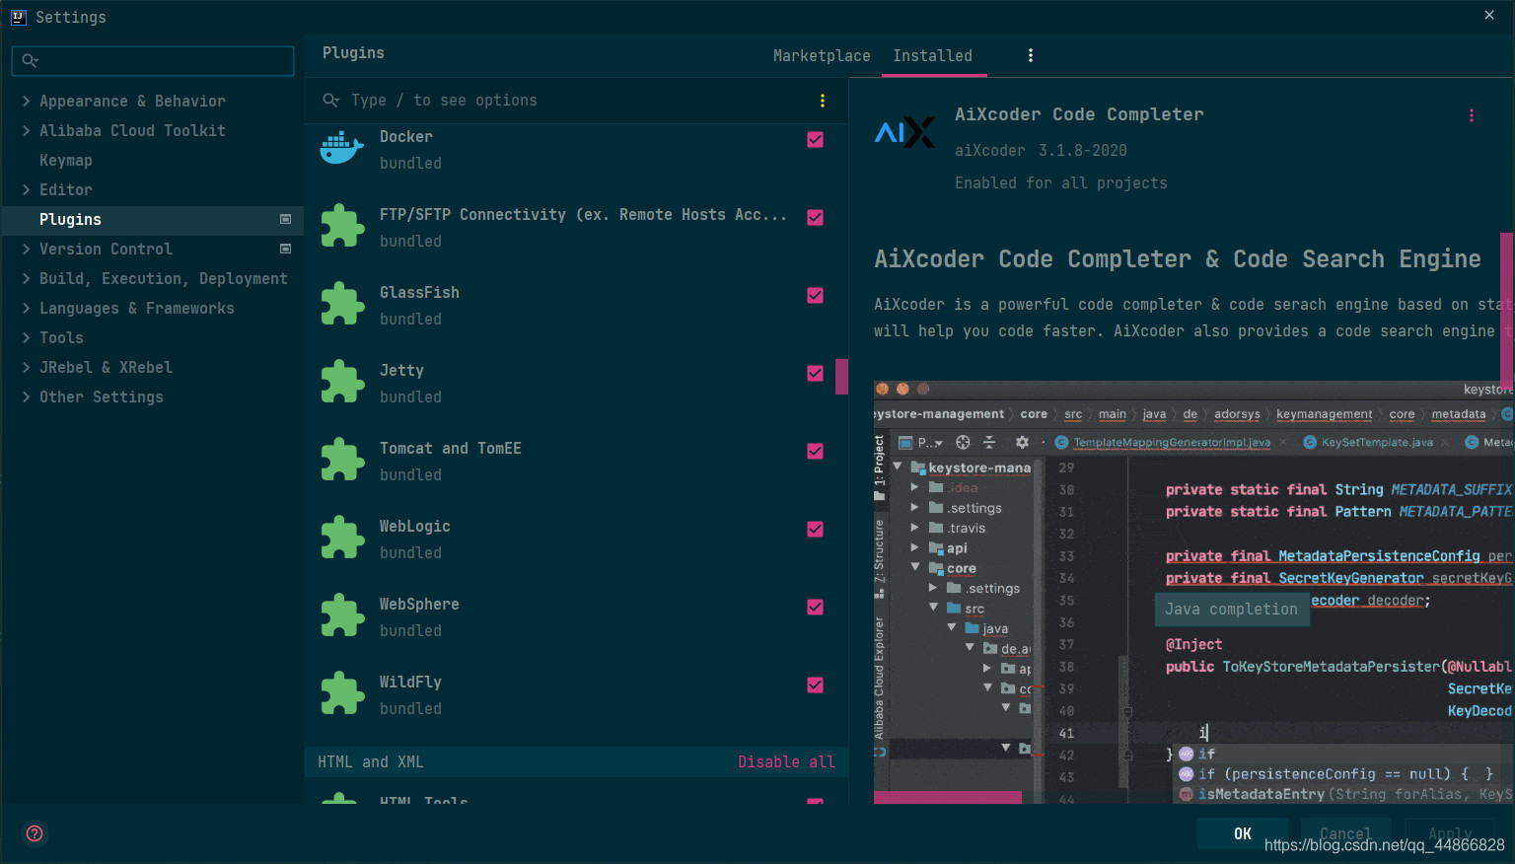The height and width of the screenshot is (864, 1515).
Task: Click Disable all for HTML and XML
Action: (x=786, y=761)
